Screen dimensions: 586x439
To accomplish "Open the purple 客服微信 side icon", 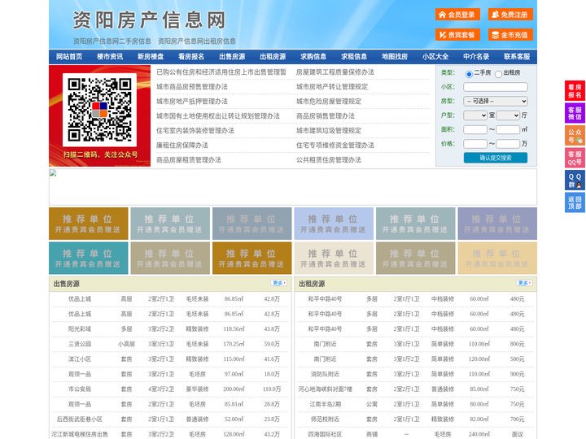I will click(575, 113).
